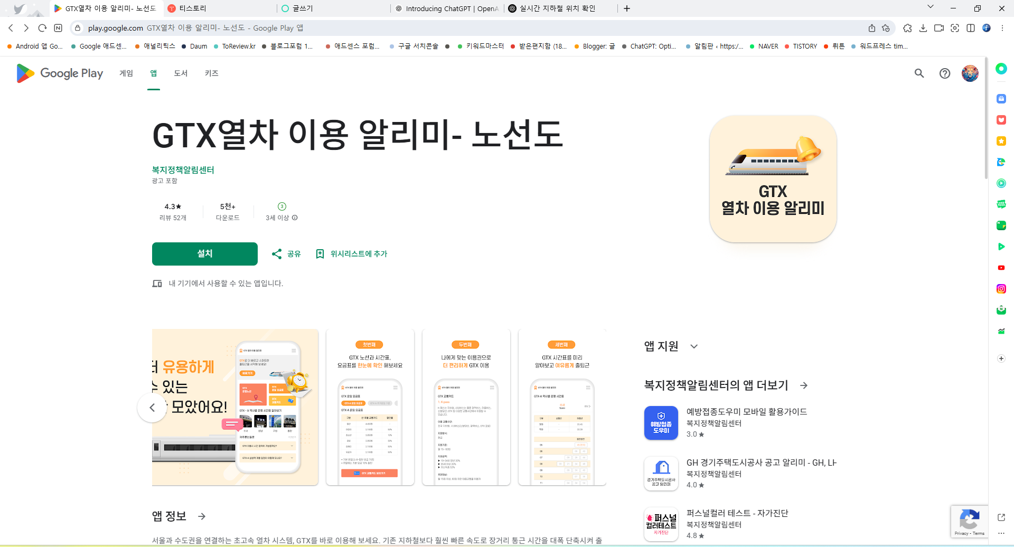This screenshot has height=547, width=1014.
Task: Add a sidebar item with plus icon
Action: pos(1001,359)
